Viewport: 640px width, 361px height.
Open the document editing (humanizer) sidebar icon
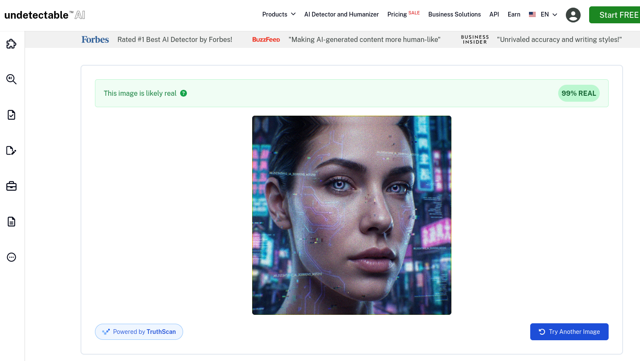[x=11, y=150]
